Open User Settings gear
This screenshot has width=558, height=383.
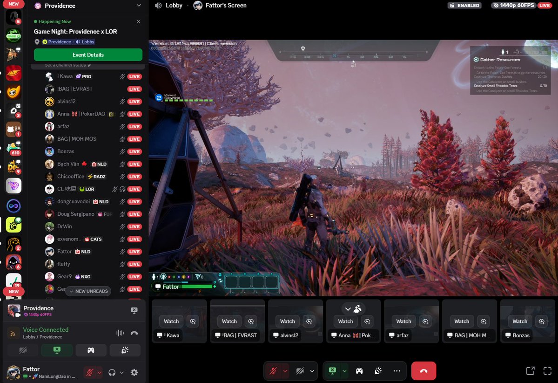(134, 372)
